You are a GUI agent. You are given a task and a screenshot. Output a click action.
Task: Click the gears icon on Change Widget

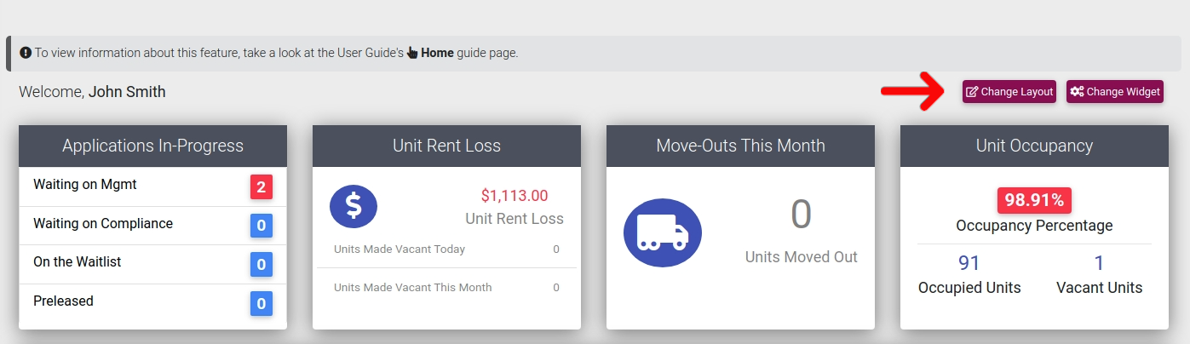click(1077, 92)
